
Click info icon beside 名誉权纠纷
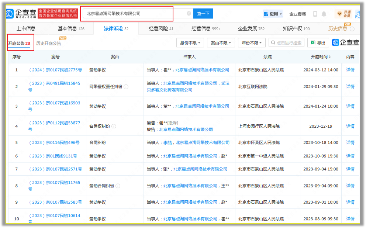(114, 126)
